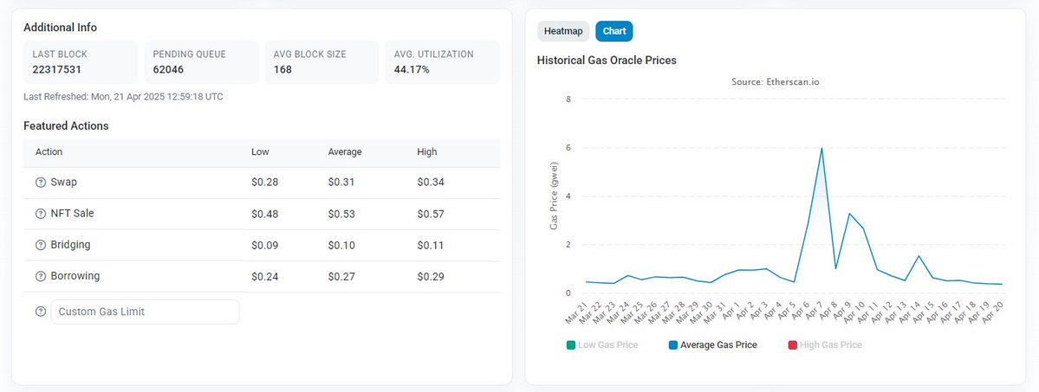Click the question icon next to Bridging
The width and height of the screenshot is (1039, 392).
pyautogui.click(x=40, y=245)
